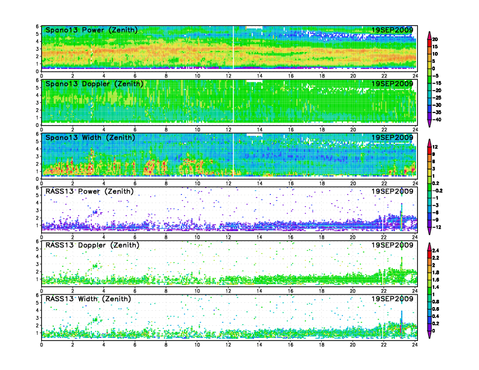Click the '-40' label on the top colorbar
The height and width of the screenshot is (370, 479).
(437, 120)
